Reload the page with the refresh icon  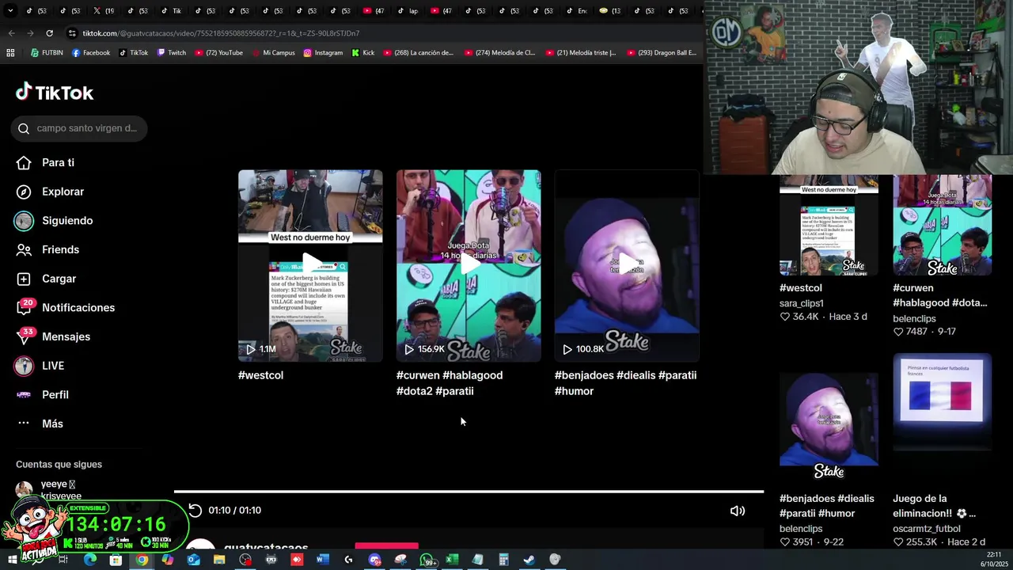point(49,33)
